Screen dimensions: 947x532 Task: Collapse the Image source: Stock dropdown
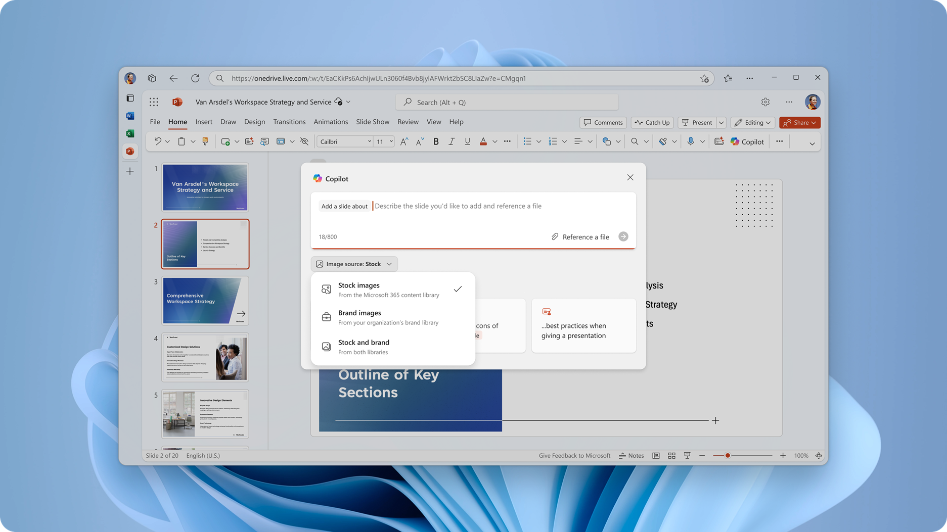point(354,264)
